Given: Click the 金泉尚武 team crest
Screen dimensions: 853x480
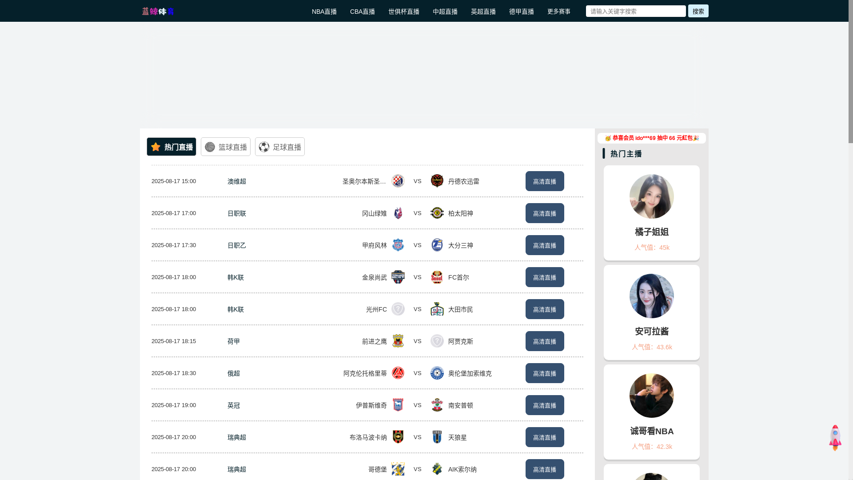Looking at the screenshot, I should (x=398, y=277).
